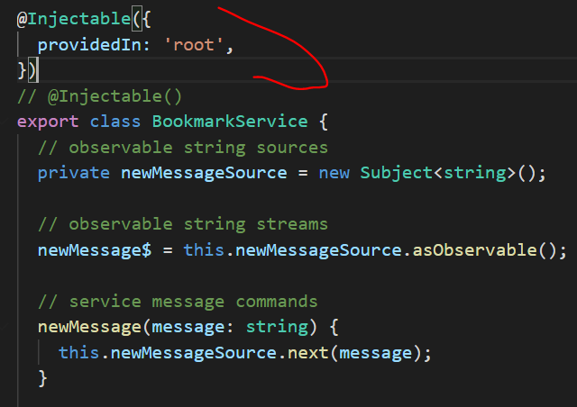Screen dimensions: 577x407
Task: Click the 'string' generic in 'Subject<string>'
Action: (x=475, y=173)
